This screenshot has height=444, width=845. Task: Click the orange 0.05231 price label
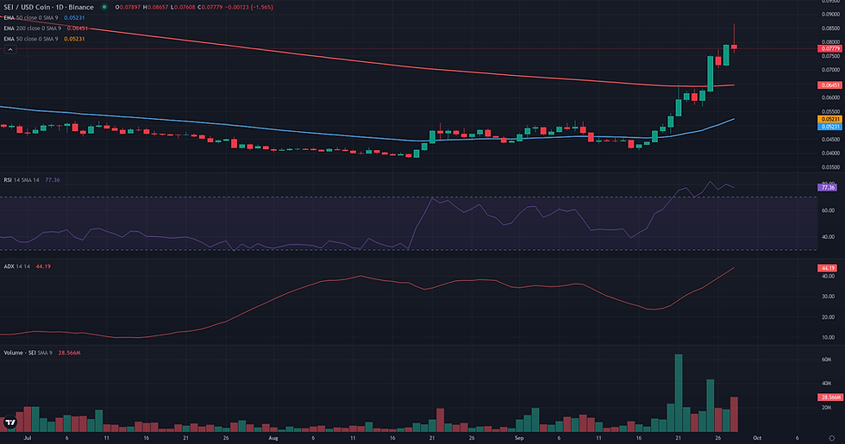[x=829, y=119]
